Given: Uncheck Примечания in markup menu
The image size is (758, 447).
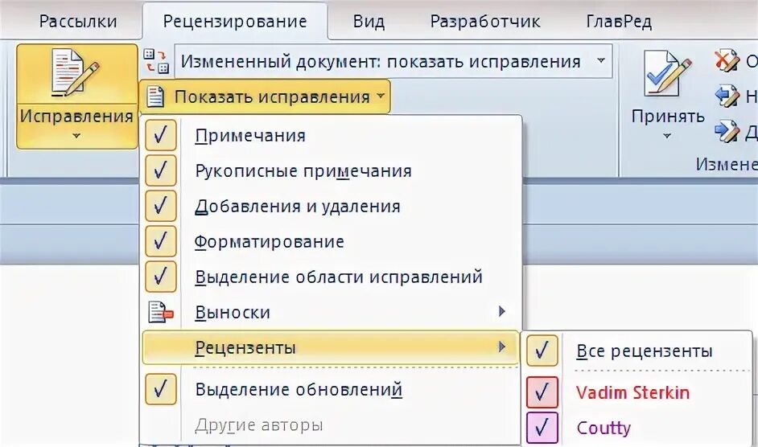Looking at the screenshot, I should pyautogui.click(x=160, y=135).
